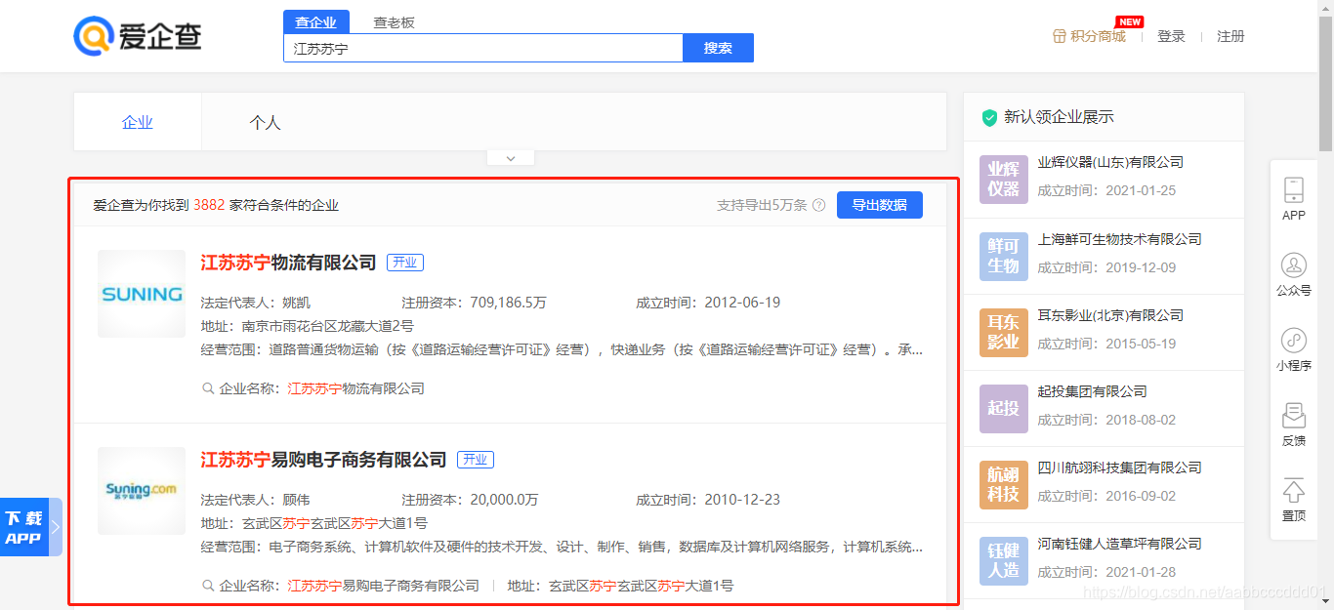Click the result count 3882
The image size is (1334, 610).
click(209, 205)
